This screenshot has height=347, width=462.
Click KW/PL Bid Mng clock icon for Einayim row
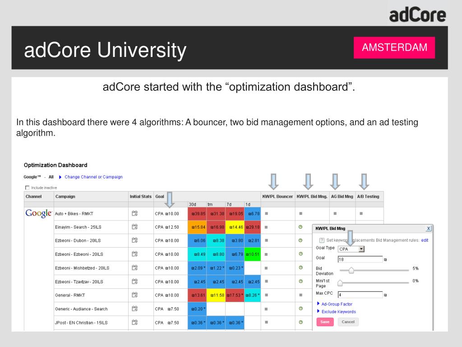click(x=300, y=227)
